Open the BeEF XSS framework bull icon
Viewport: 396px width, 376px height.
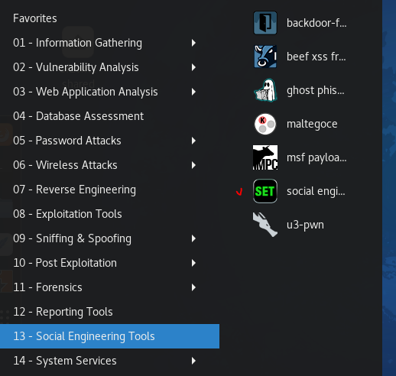[265, 57]
